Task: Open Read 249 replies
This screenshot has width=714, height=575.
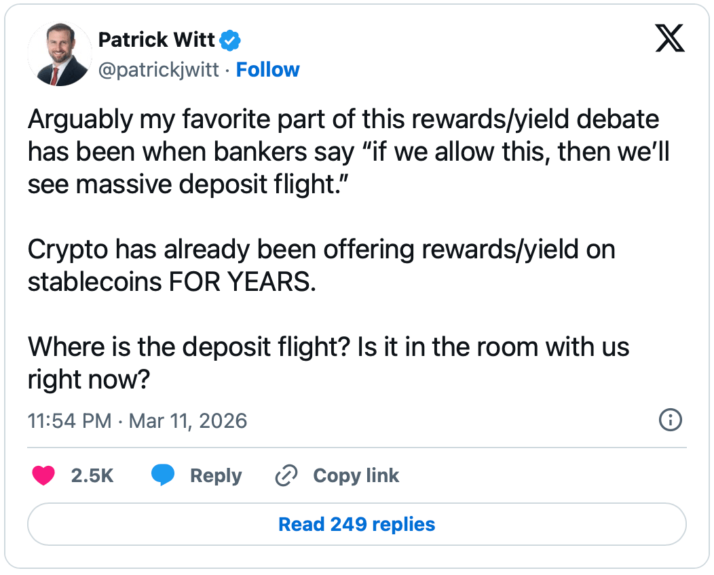Action: pos(357,524)
